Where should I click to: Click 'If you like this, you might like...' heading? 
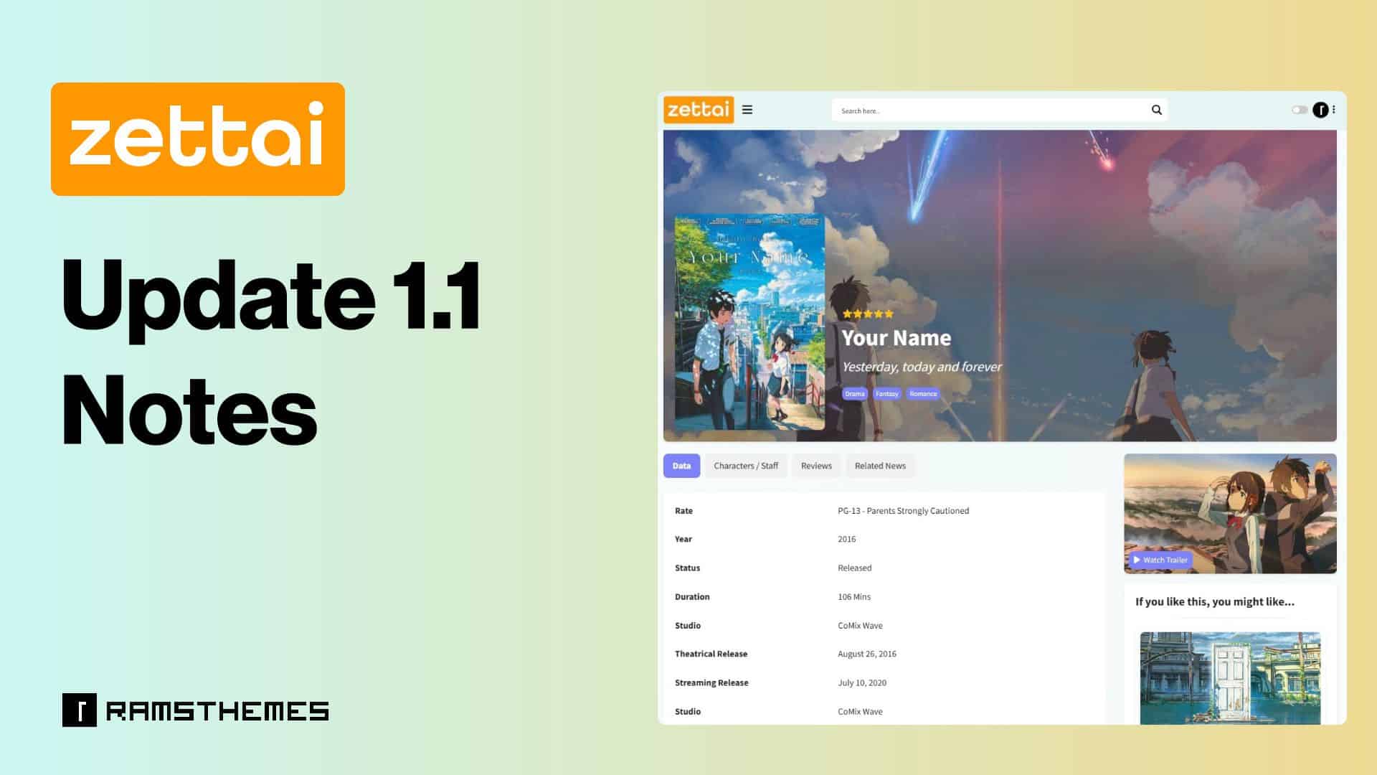click(x=1214, y=601)
